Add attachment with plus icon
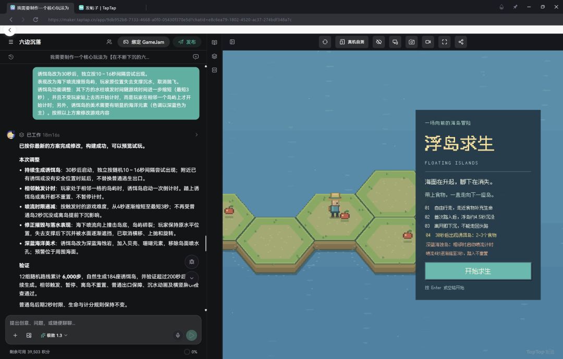 tap(15, 336)
